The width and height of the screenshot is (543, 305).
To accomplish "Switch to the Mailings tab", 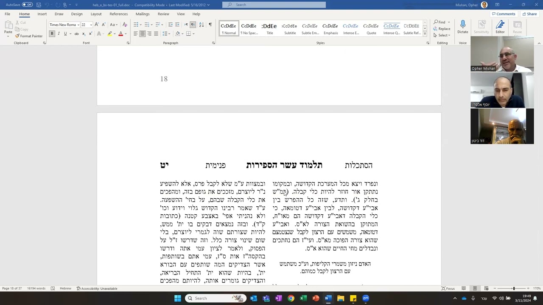I will click(143, 14).
